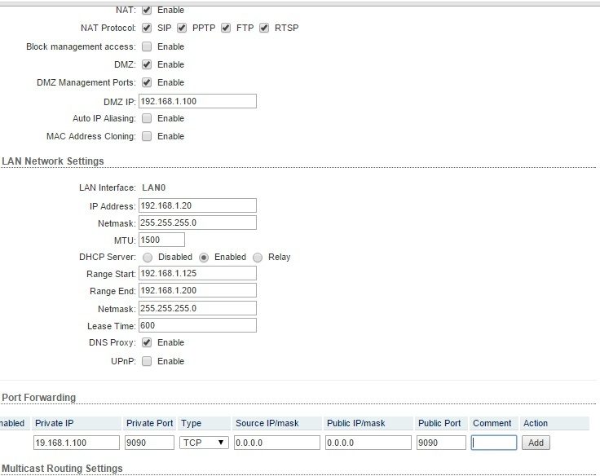
Task: Click the Private Port column header
Action: [x=150, y=423]
